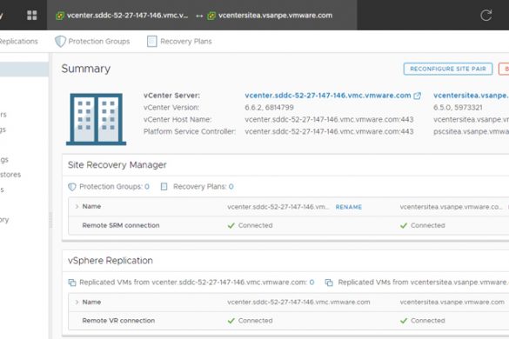Switch to Protection Groups tab
509x339 pixels.
pos(92,41)
